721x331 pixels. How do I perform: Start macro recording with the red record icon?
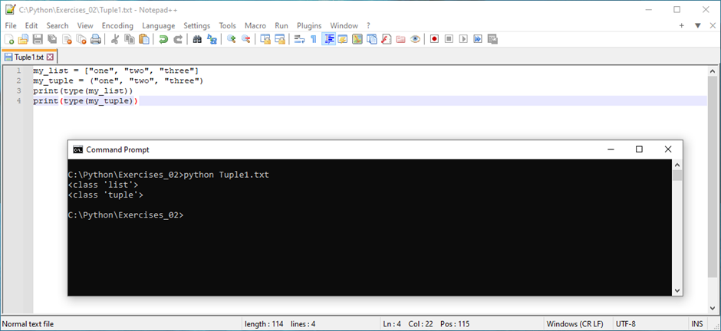pos(434,39)
